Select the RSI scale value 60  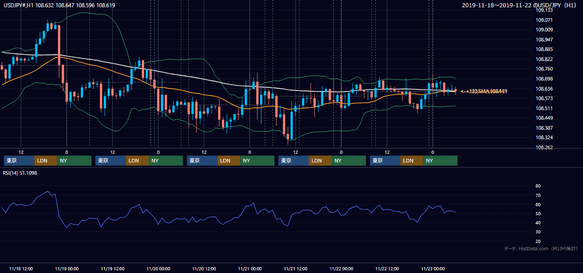point(538,204)
